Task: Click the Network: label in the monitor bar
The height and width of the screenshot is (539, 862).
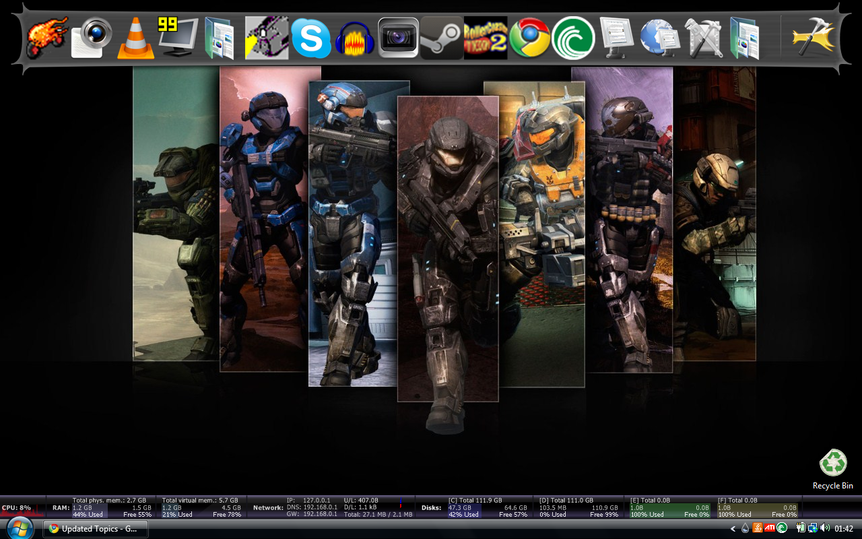Action: [x=269, y=507]
